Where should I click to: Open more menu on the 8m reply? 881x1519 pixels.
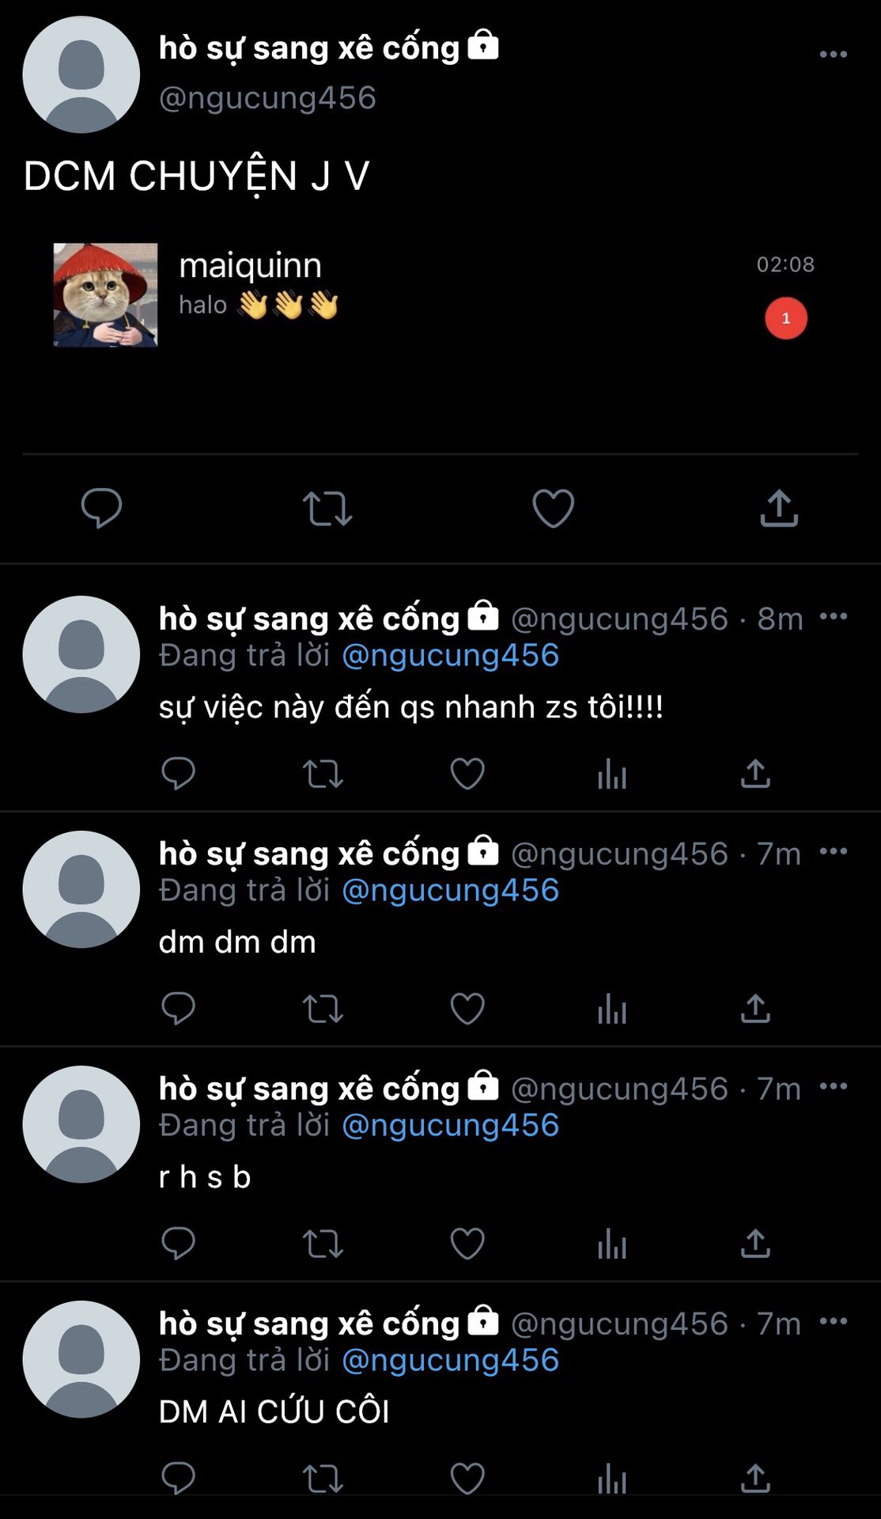point(833,616)
